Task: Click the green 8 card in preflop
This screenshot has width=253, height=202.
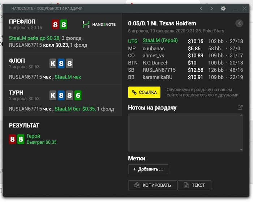Action: (64, 24)
